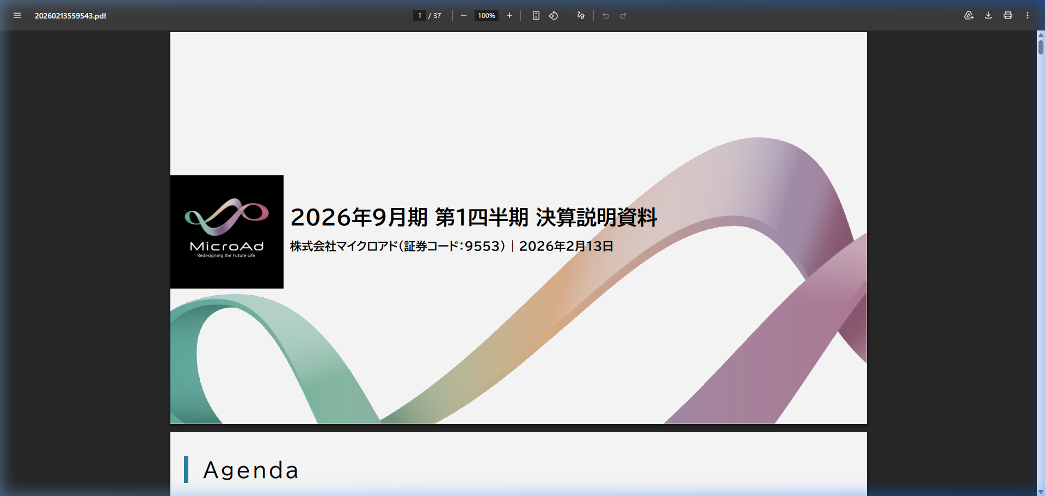Click the Agenda heading on page two

[x=251, y=470]
